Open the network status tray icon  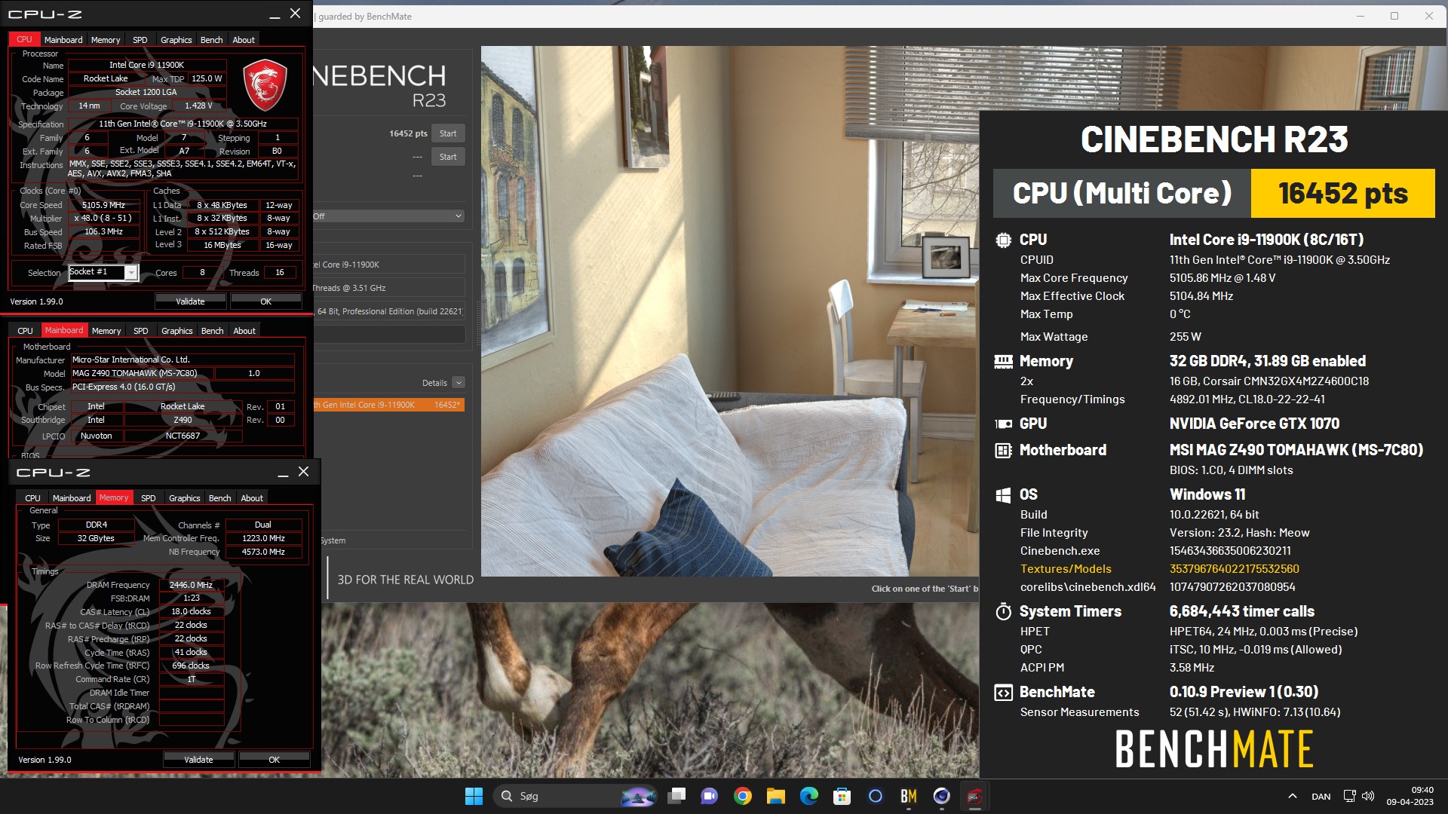[x=1350, y=796]
